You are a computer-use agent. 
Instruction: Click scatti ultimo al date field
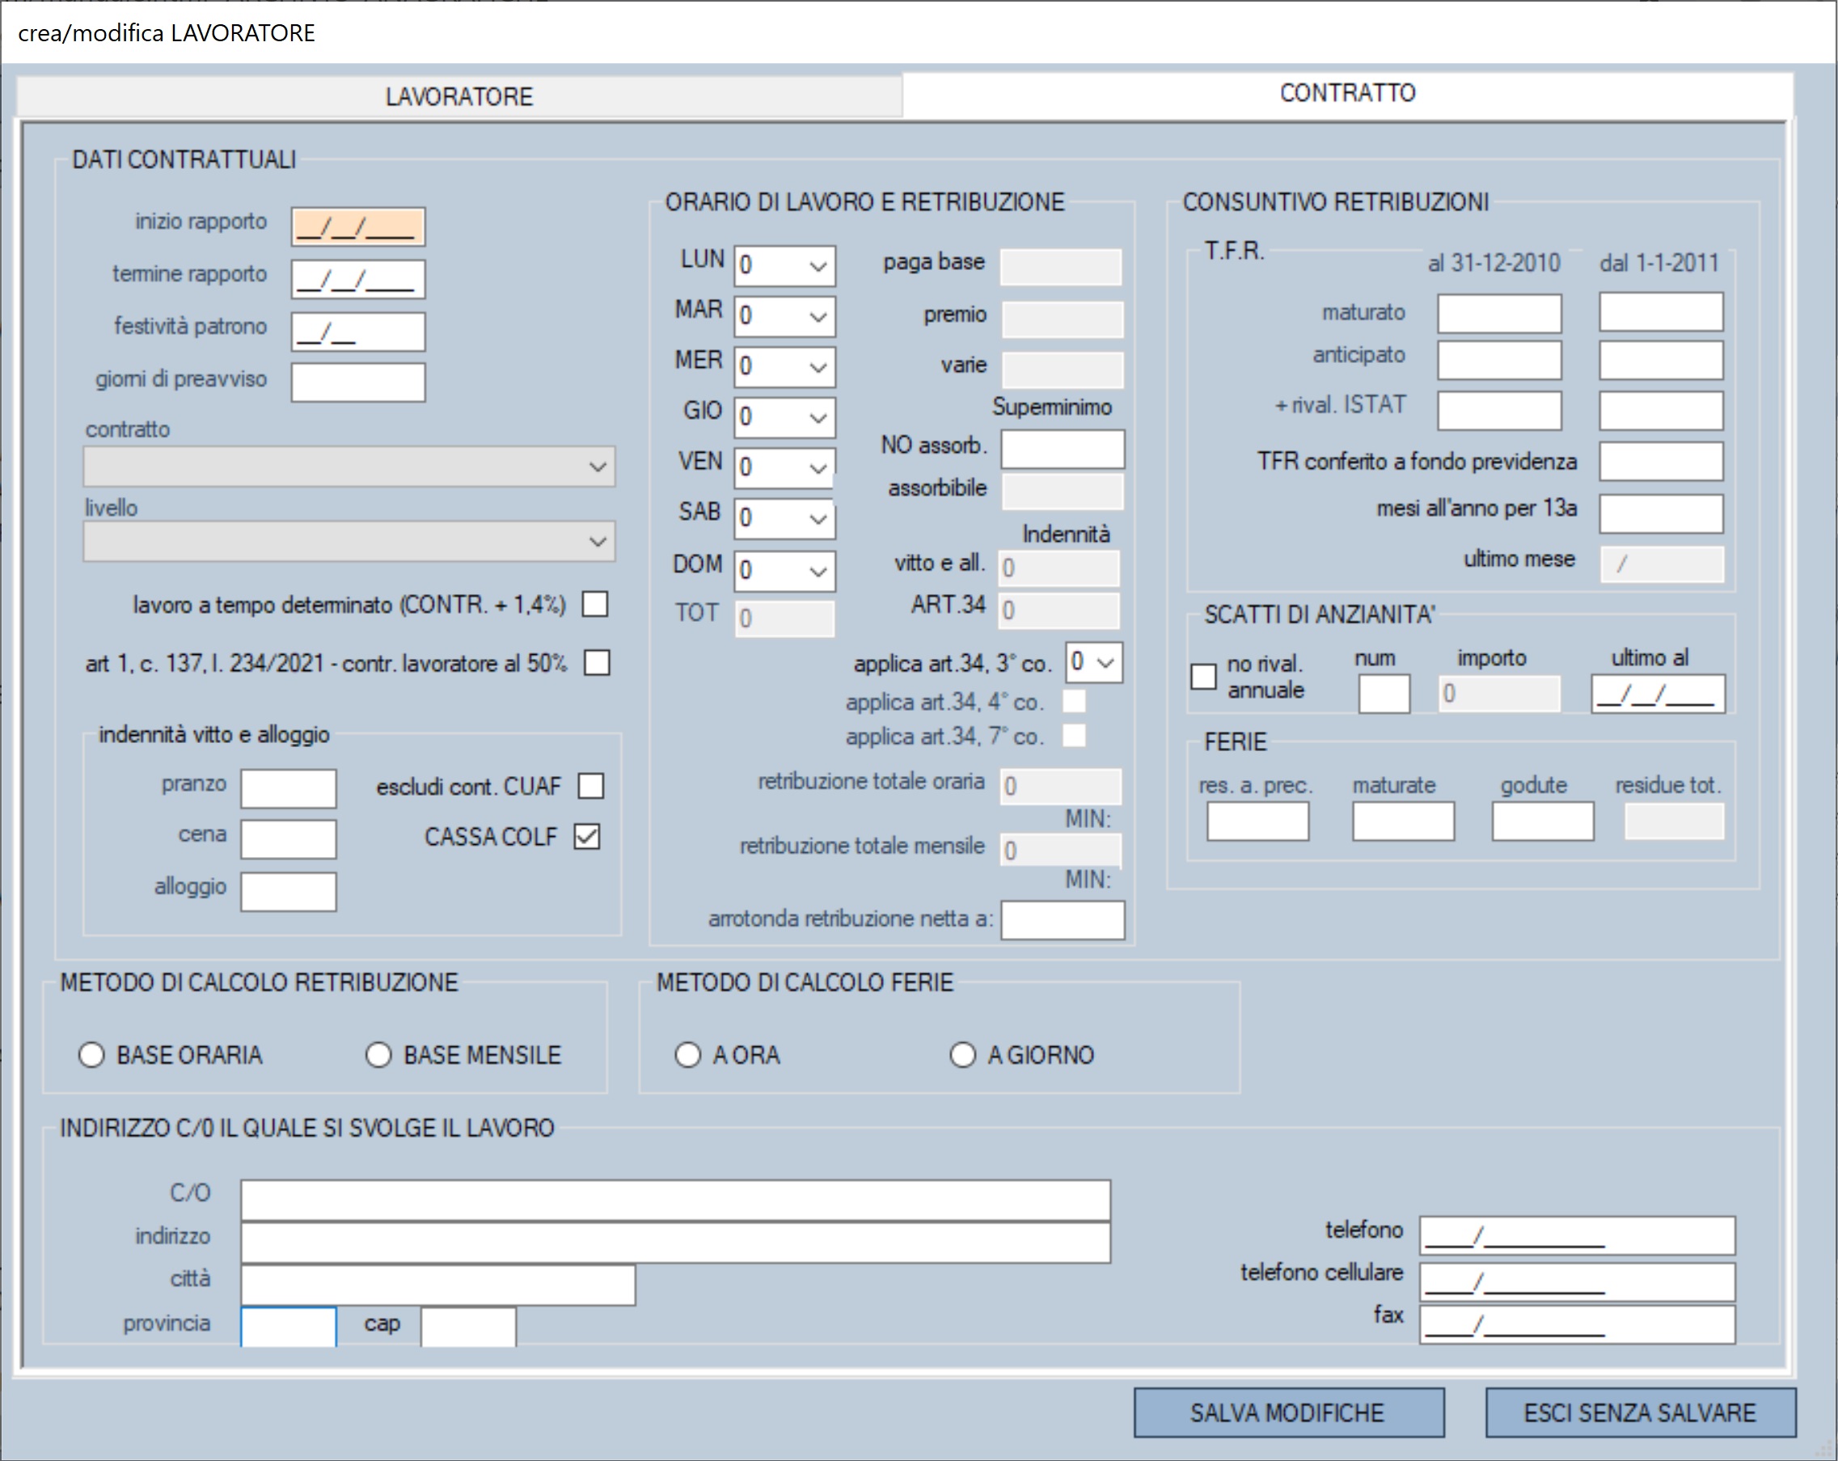click(x=1658, y=694)
